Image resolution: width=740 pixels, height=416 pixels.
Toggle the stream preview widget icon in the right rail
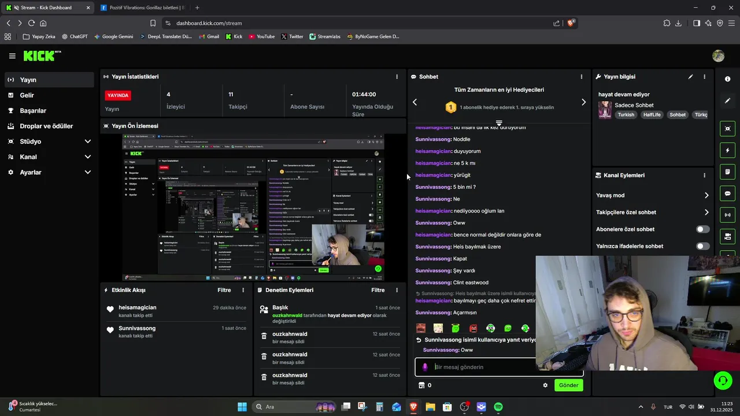(x=727, y=129)
